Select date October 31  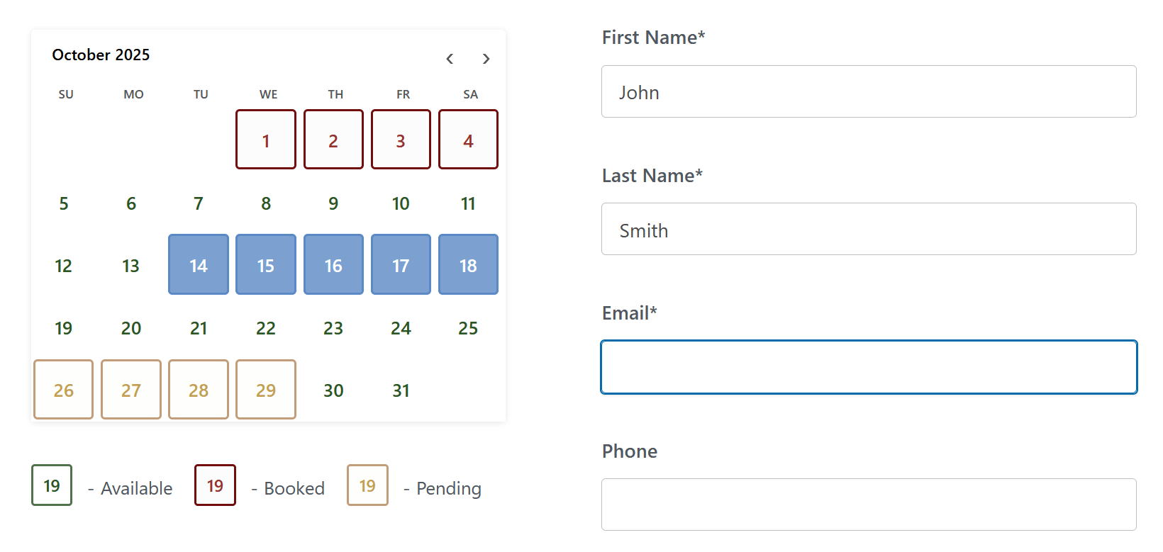(x=401, y=390)
